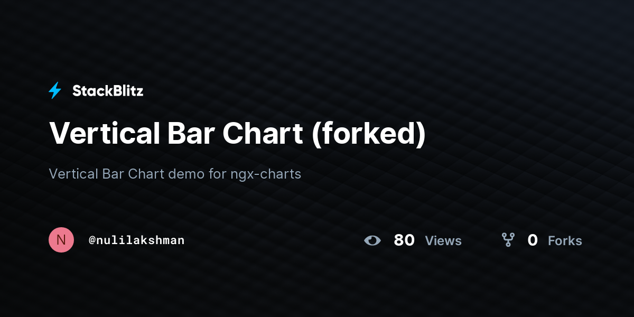Click the Views label
Image resolution: width=634 pixels, height=317 pixels.
click(443, 241)
